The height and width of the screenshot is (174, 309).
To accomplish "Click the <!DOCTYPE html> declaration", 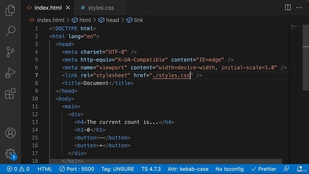I will (72, 29).
